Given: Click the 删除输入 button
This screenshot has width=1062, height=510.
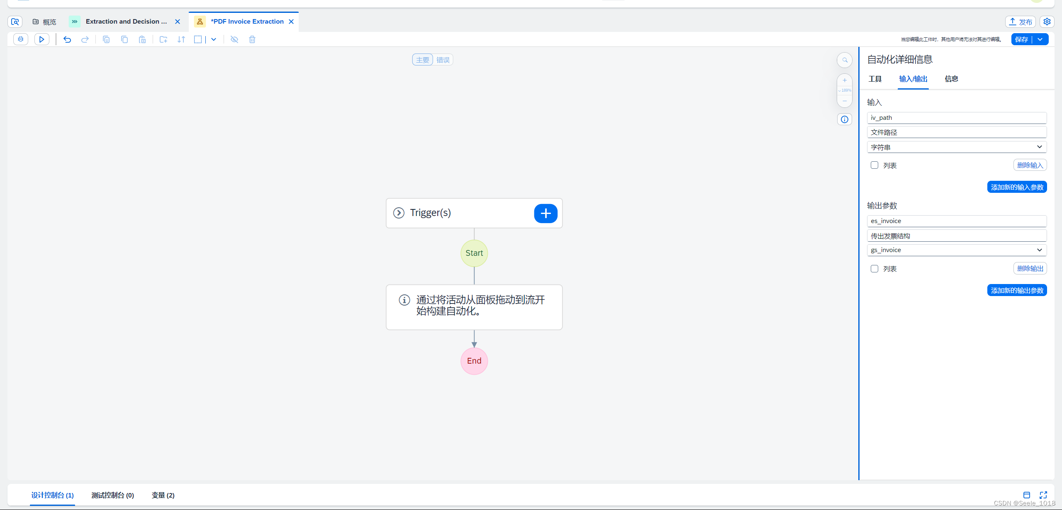Looking at the screenshot, I should (x=1030, y=165).
